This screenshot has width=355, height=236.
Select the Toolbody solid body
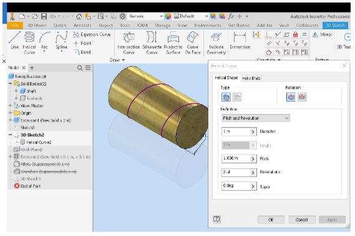[31, 98]
